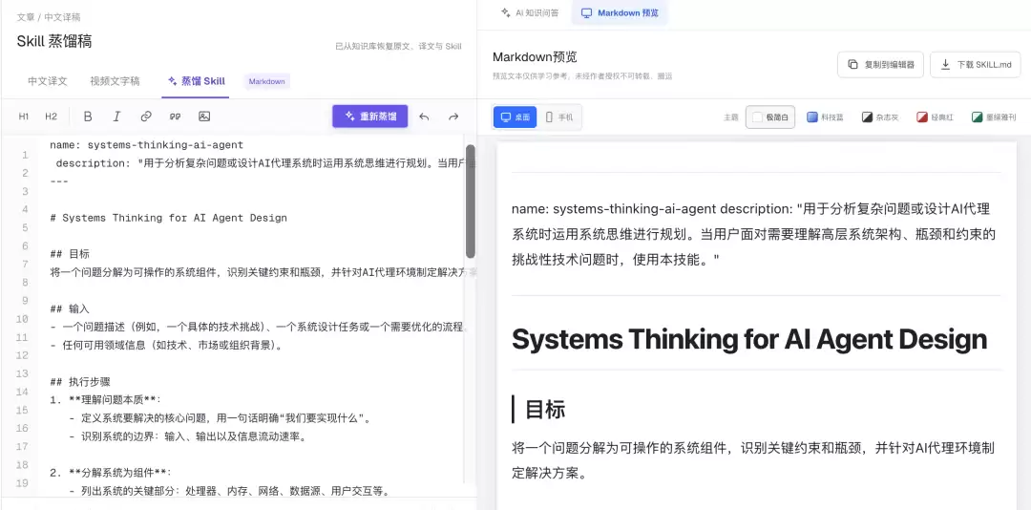The width and height of the screenshot is (1031, 510).
Task: Click the '1. **理解问题本质**:' editor line
Action: click(105, 399)
